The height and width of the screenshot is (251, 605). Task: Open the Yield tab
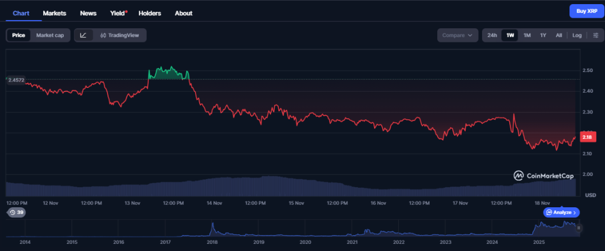[x=118, y=13]
